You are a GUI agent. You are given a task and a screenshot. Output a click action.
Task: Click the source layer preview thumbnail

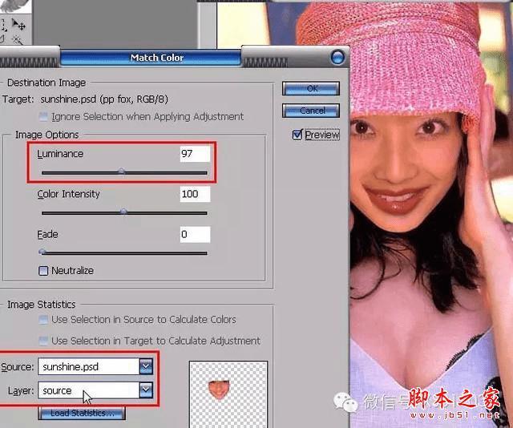[228, 394]
